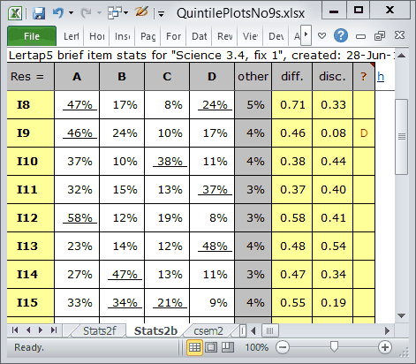This screenshot has height=364, width=416.
Task: Switch to Page Layout view icon
Action: 211,347
